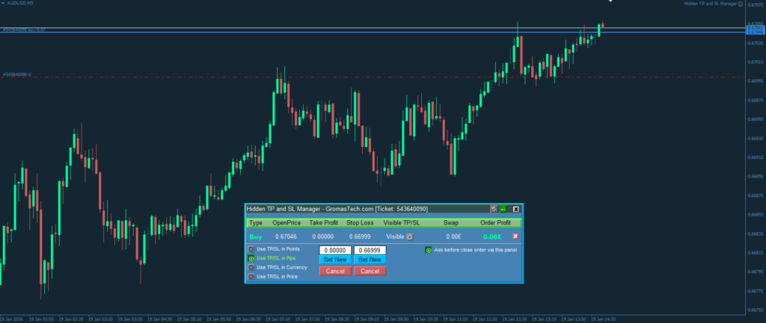This screenshot has width=766, height=323.
Task: Click the Order Profit column header
Action: 495,223
